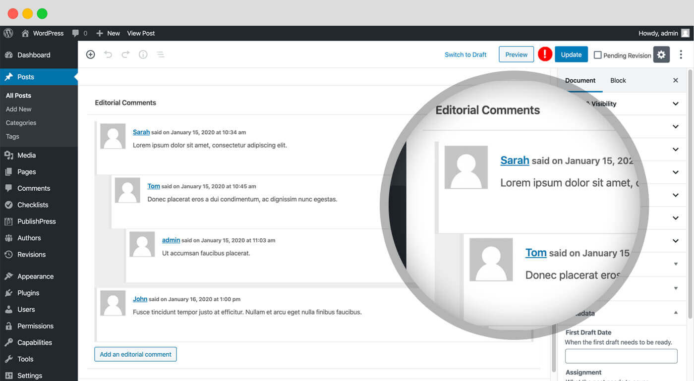Screen dimensions: 694x381
Task: Click John's avatar thumbnail
Action: [x=113, y=303]
